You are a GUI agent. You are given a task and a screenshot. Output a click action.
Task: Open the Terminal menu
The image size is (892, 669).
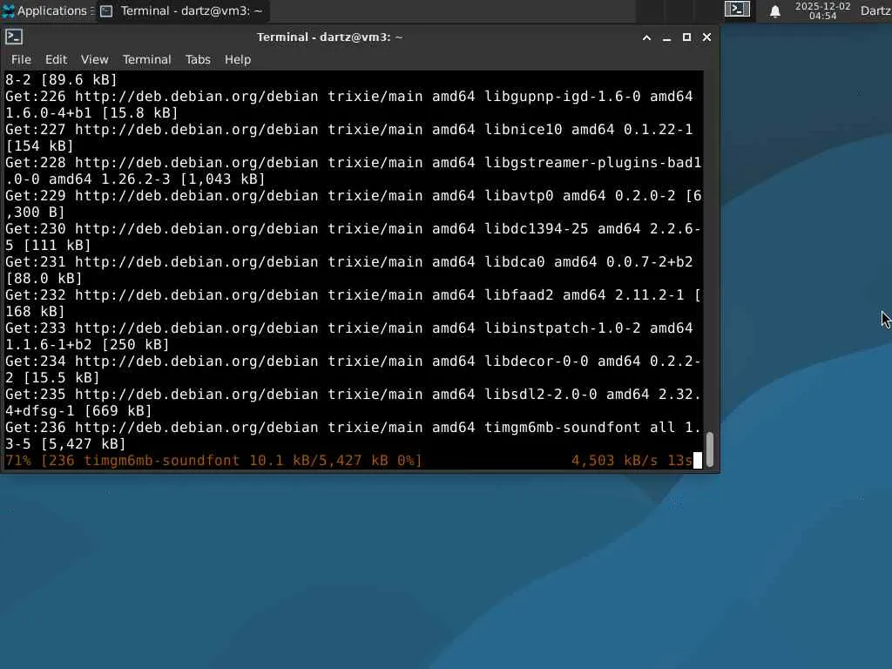click(x=146, y=59)
